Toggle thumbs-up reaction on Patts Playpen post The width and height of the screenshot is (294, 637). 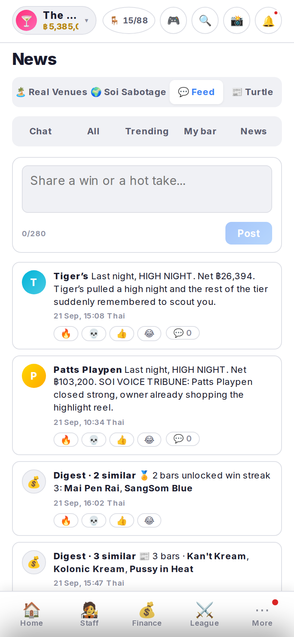click(122, 440)
